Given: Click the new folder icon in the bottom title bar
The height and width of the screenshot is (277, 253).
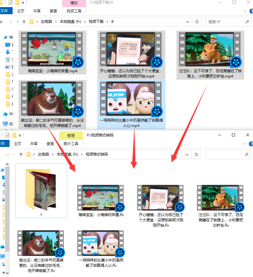Looking at the screenshot, I should 14,135.
